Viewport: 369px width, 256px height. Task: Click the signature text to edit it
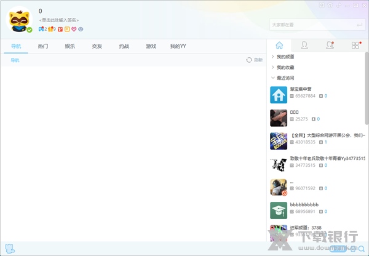[x=59, y=20]
